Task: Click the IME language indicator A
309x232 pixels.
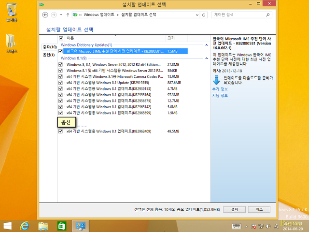Action: coord(276,226)
